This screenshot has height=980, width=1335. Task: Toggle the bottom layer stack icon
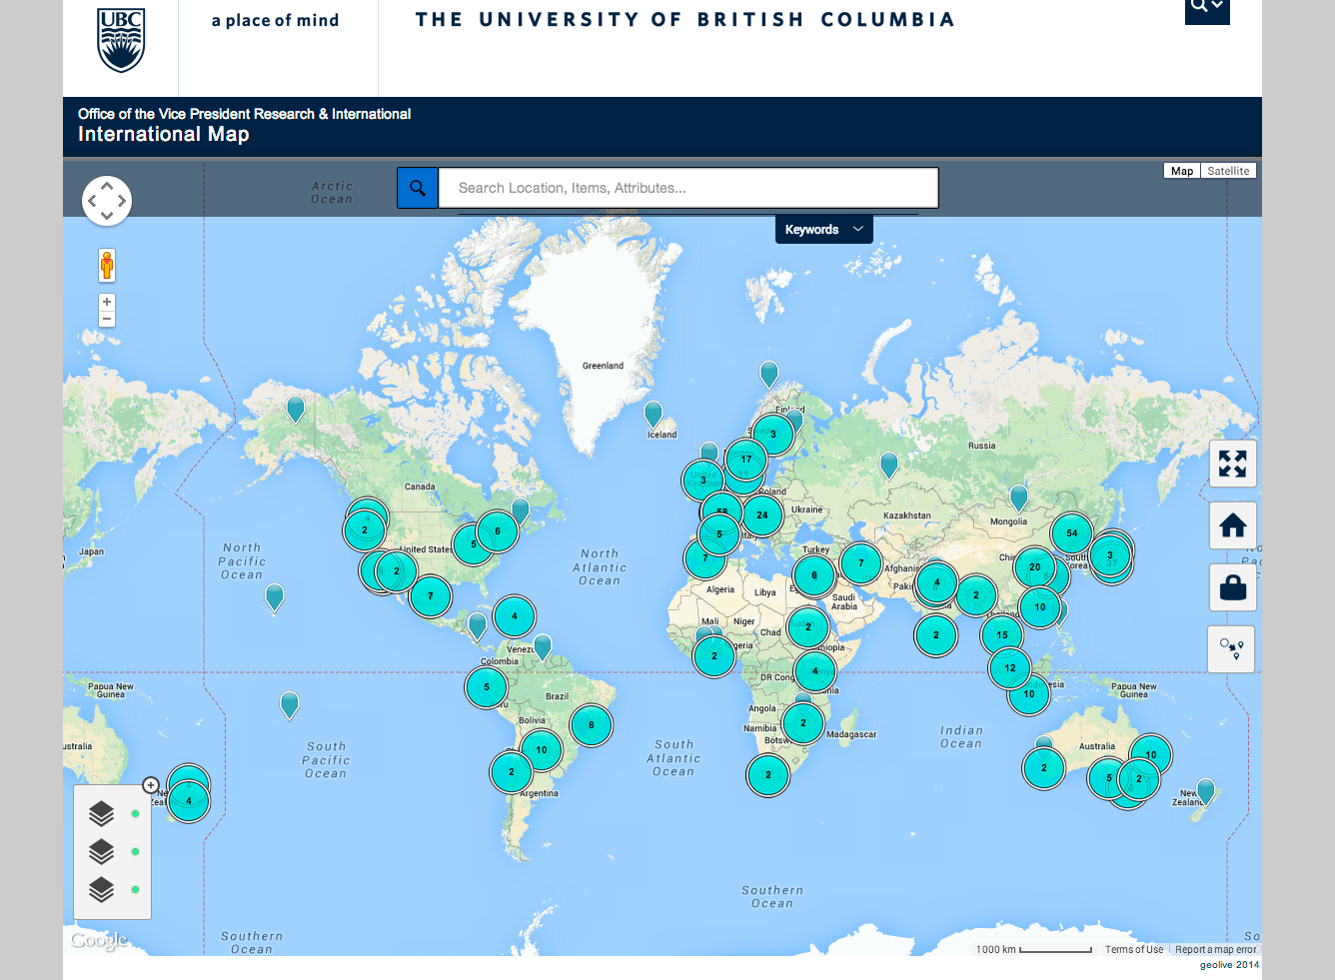tap(102, 889)
